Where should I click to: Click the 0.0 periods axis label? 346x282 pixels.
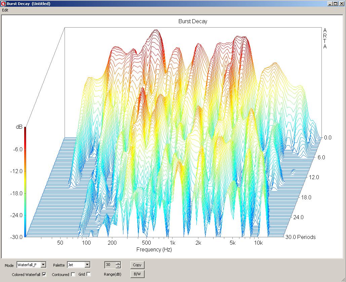click(328, 138)
